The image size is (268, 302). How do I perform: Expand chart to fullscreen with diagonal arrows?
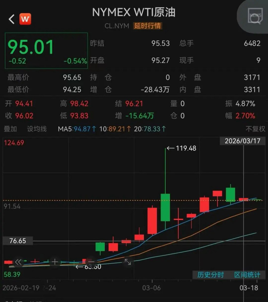127,262
